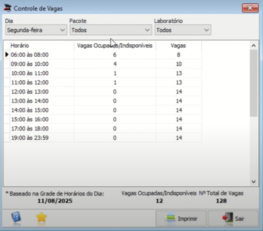263x231 pixels.
Task: Sort by Vagas Ocupadas/Indisponíveis column header
Action: point(115,46)
